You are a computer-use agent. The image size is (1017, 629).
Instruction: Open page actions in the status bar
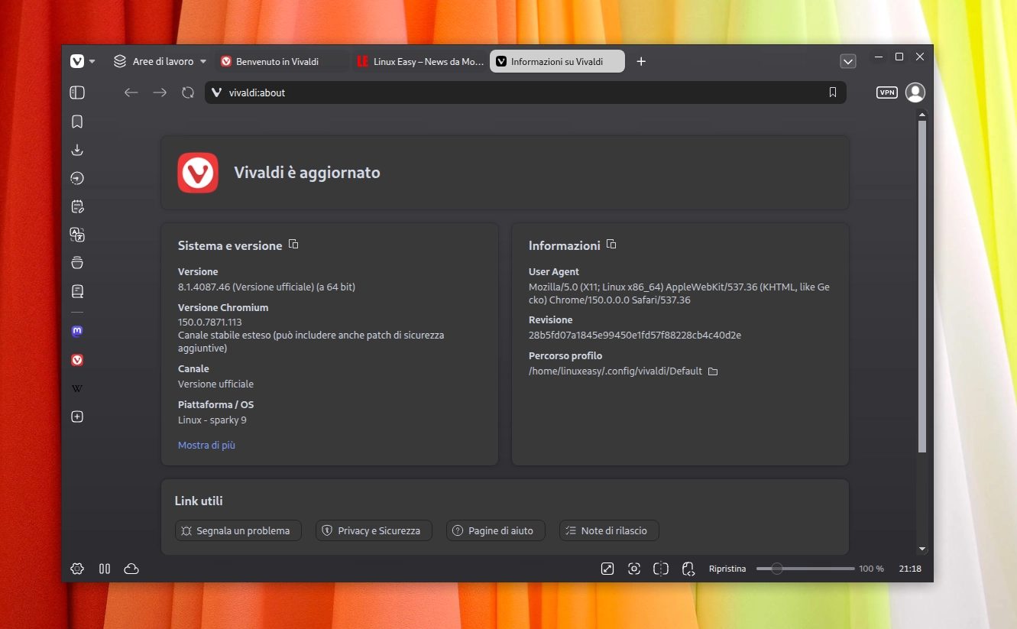(x=688, y=569)
